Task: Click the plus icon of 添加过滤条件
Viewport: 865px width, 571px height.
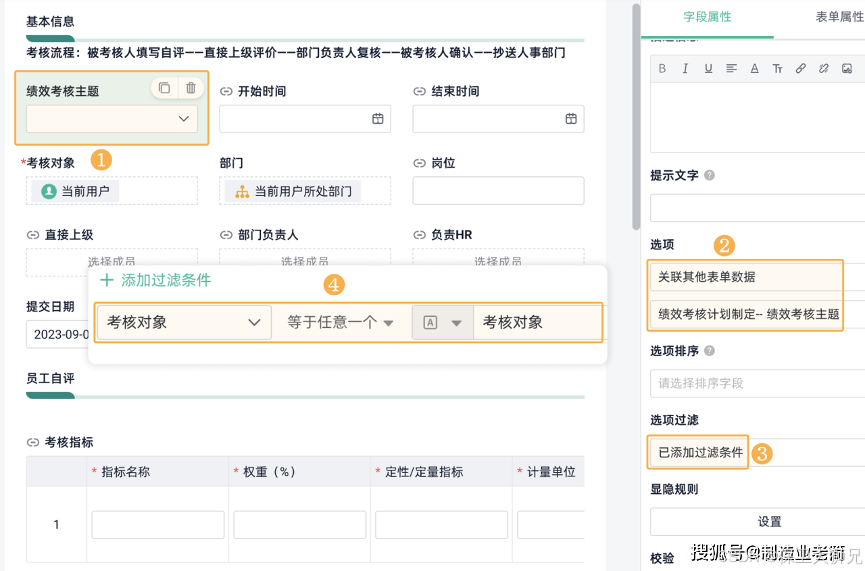Action: click(107, 280)
